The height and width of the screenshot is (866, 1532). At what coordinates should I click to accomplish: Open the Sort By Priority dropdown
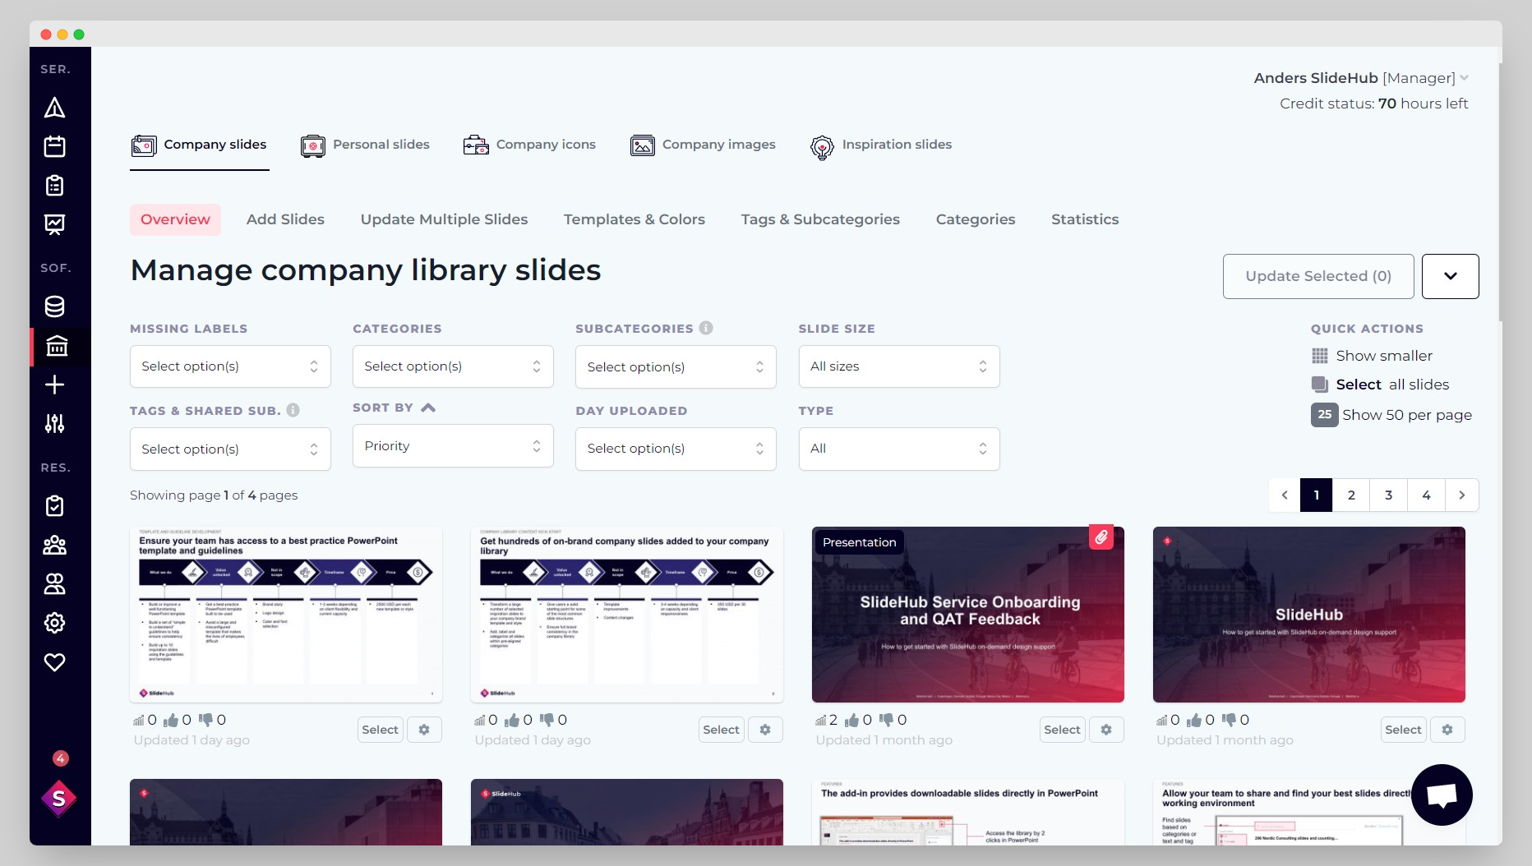coord(453,446)
